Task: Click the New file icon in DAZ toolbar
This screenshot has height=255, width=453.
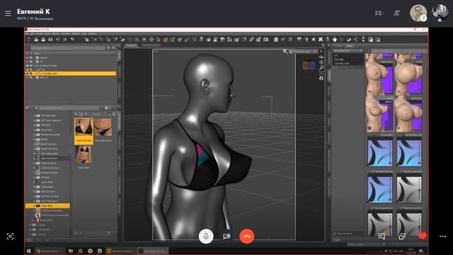Action: (29, 40)
